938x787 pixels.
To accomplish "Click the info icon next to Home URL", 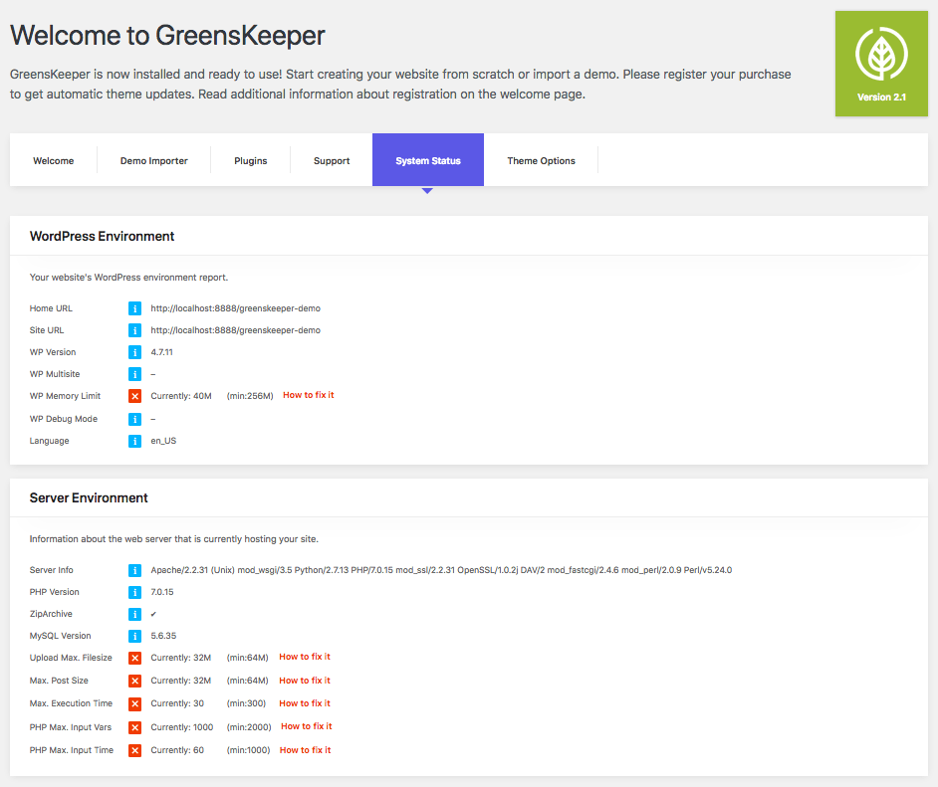I will (134, 308).
